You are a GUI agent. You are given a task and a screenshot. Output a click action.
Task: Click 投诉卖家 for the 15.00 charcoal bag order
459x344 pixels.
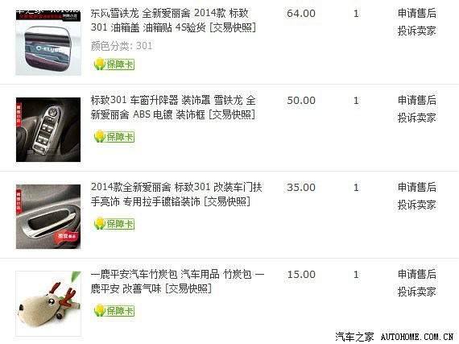[417, 292]
